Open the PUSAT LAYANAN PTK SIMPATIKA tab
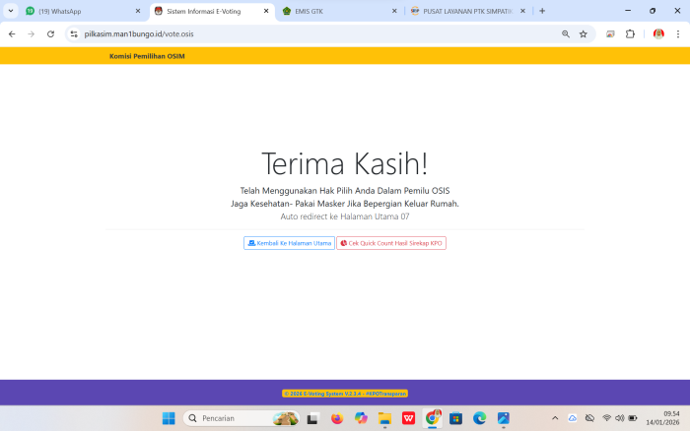This screenshot has height=431, width=690. click(x=463, y=11)
